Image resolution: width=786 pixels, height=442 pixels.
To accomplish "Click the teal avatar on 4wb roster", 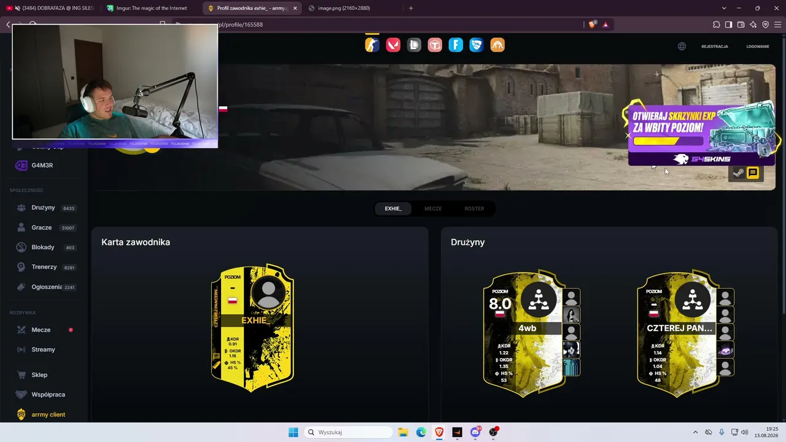I will point(572,367).
